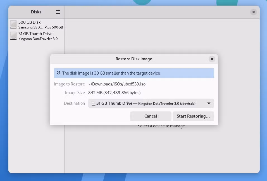This screenshot has height=181, width=267.
Task: Close the Disks window
Action: pos(253,12)
